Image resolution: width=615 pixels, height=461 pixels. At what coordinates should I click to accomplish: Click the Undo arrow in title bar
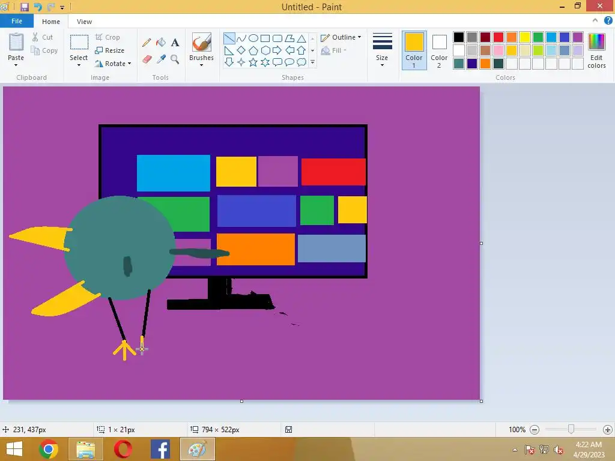(38, 7)
